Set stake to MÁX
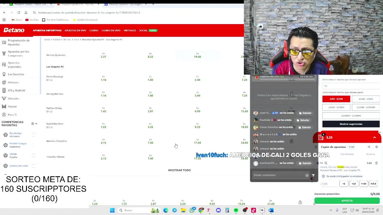This screenshot has width=383, height=215. pyautogui.click(x=373, y=184)
